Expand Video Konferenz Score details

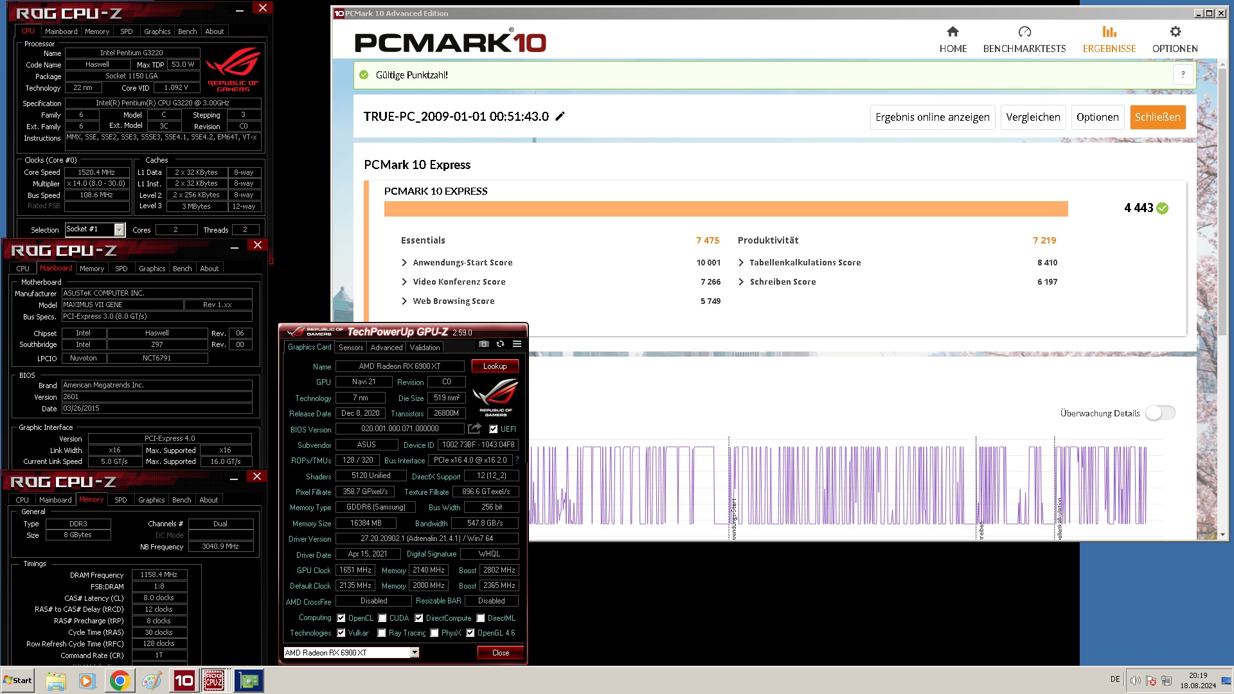point(404,282)
